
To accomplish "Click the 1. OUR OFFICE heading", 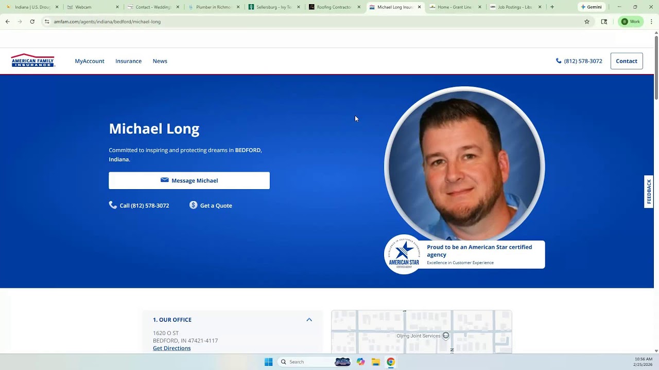I will (172, 320).
